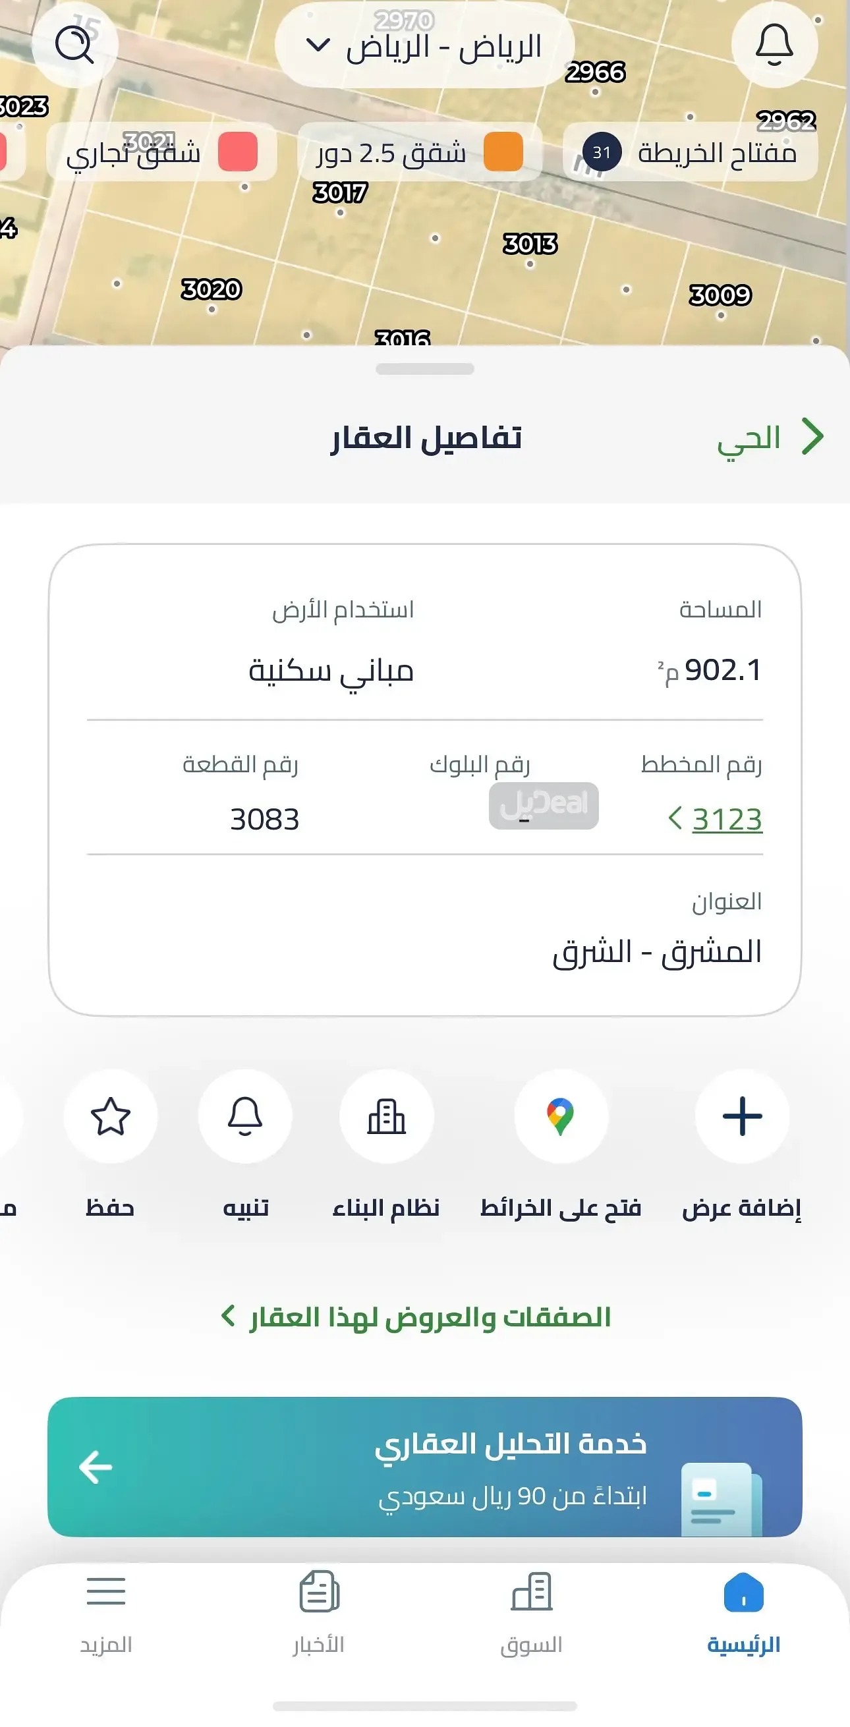The image size is (850, 1727).
Task: Save property with star icon
Action: (111, 1116)
